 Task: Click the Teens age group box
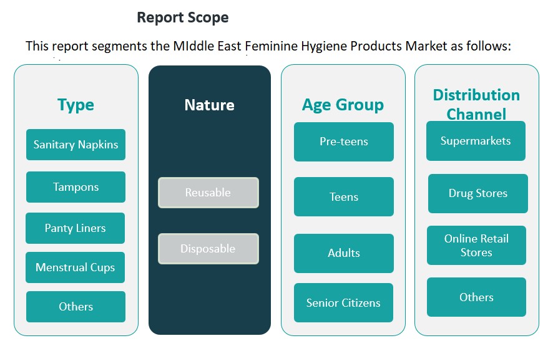[343, 197]
